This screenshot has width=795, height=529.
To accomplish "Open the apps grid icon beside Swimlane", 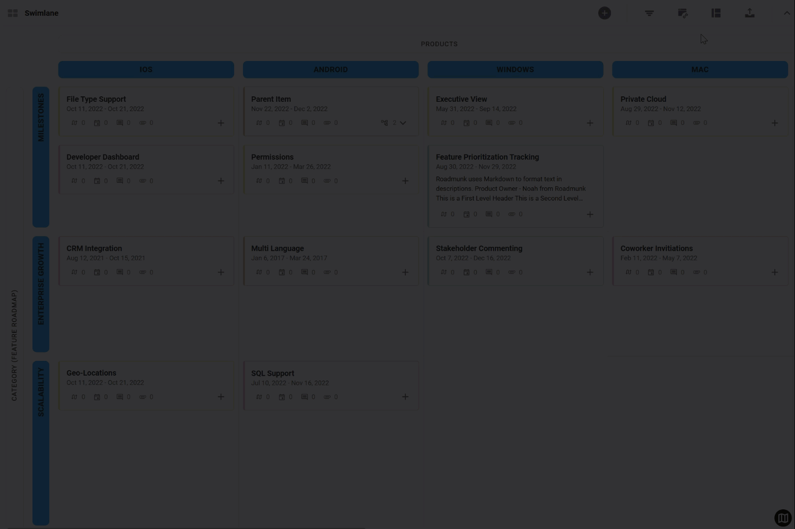I will pyautogui.click(x=12, y=13).
